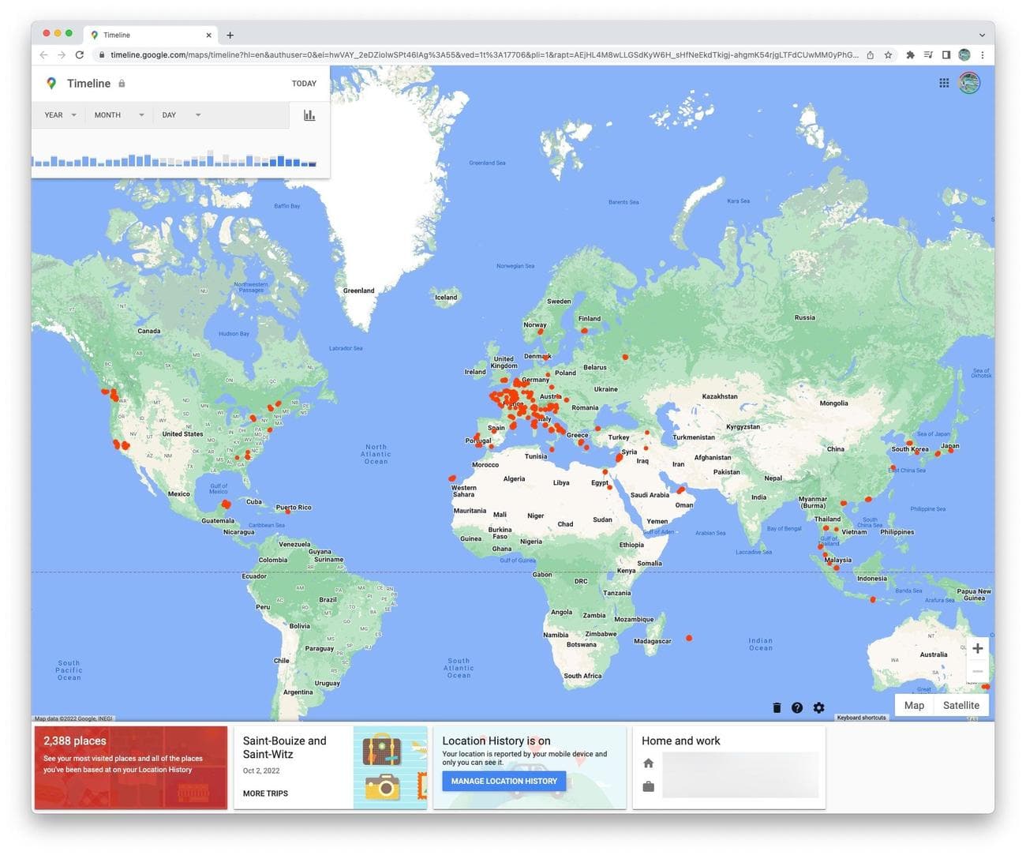Bookmark page with the star icon
This screenshot has height=855, width=1026.
pyautogui.click(x=888, y=55)
